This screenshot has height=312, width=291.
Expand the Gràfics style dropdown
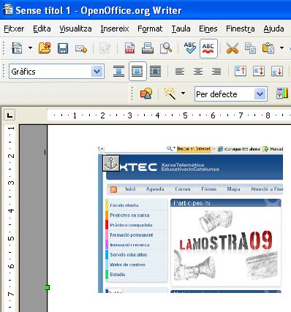pos(97,72)
